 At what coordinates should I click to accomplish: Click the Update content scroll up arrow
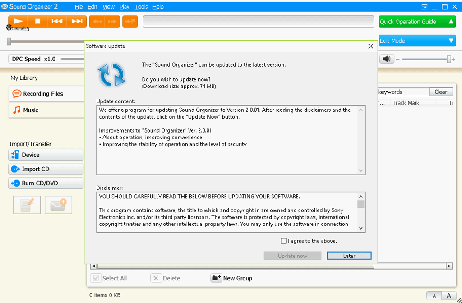361,110
